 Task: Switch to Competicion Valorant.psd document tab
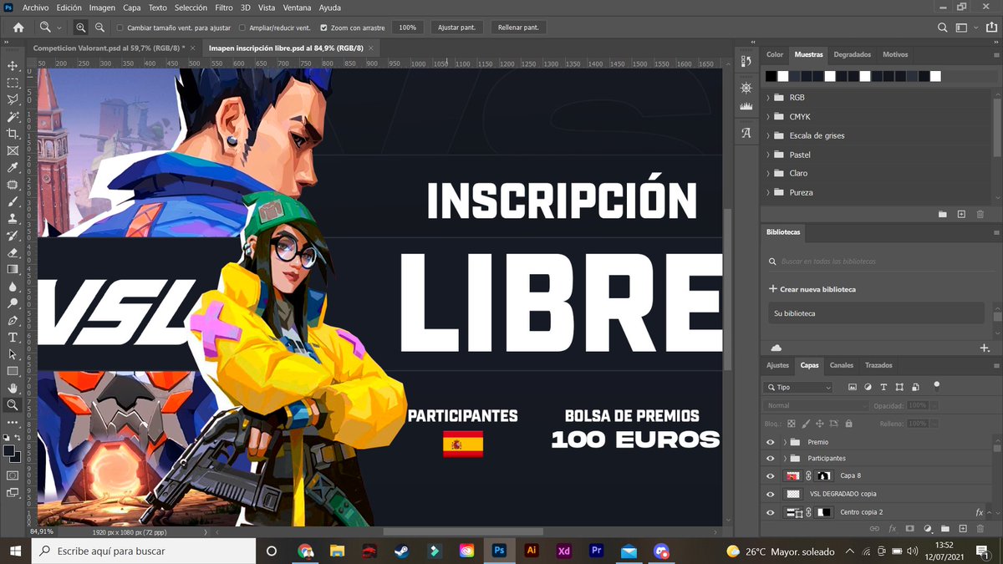point(110,48)
